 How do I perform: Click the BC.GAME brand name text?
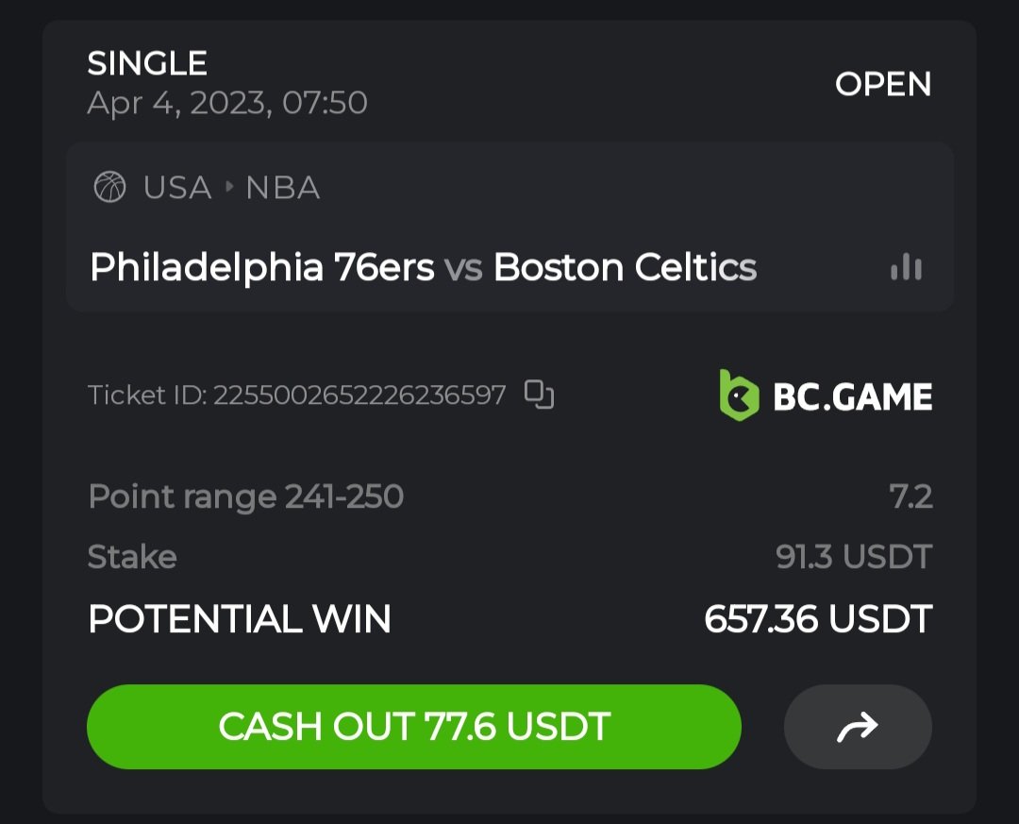pyautogui.click(x=852, y=396)
